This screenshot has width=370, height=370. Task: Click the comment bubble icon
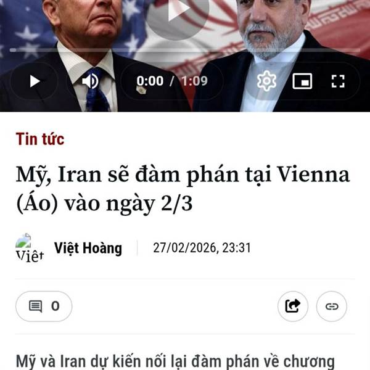point(35,306)
